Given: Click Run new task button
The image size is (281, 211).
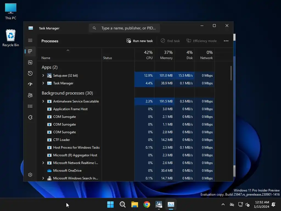Looking at the screenshot, I should click(x=140, y=41).
